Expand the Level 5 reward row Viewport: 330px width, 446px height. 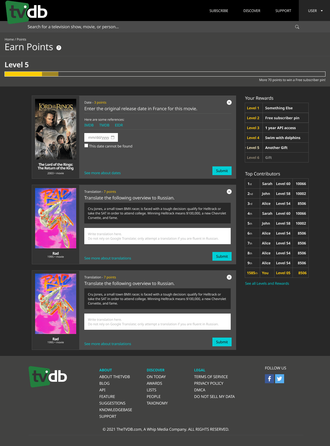pos(246,147)
